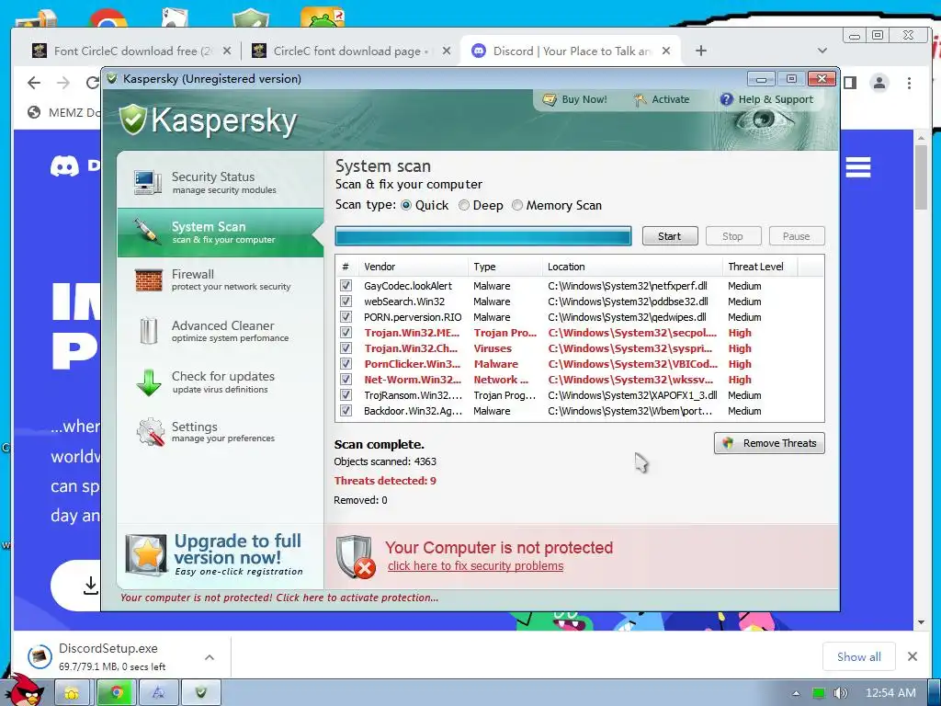Uncheck the webSearch.Win32 threat row
Image resolution: width=941 pixels, height=706 pixels.
point(346,301)
